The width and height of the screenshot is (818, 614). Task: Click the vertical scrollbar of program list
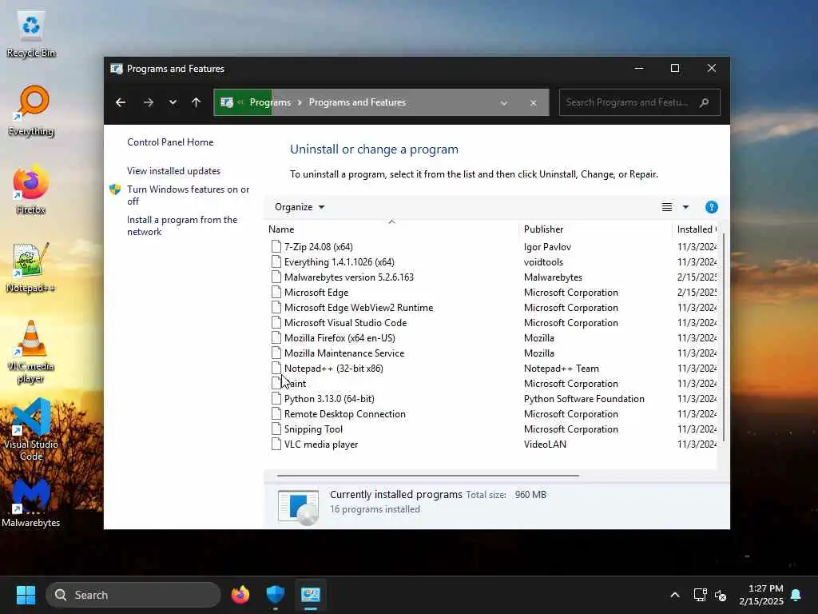pyautogui.click(x=724, y=337)
